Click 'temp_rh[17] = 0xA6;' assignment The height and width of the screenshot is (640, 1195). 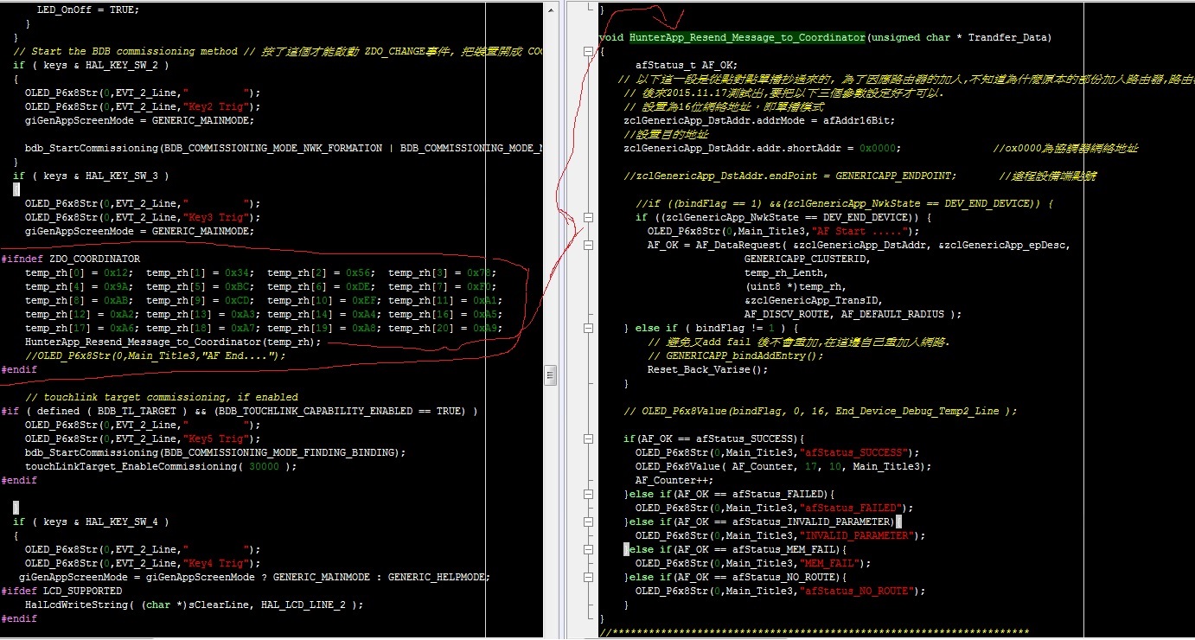tap(82, 328)
